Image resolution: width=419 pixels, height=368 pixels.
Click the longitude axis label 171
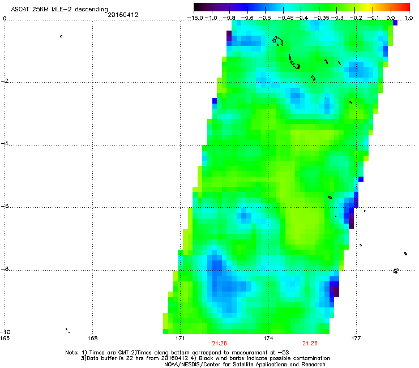click(180, 339)
